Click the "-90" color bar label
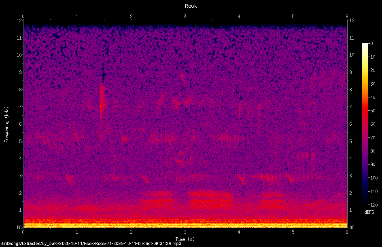Viewport: 382px width, 247px height. pyautogui.click(x=371, y=165)
